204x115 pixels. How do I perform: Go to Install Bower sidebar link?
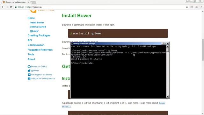[x=37, y=23]
